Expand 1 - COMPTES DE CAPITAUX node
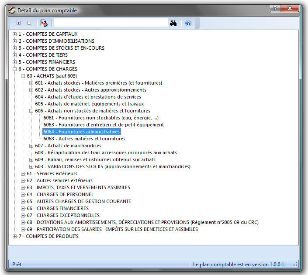Viewport: 308px width, 275px height. 15,34
